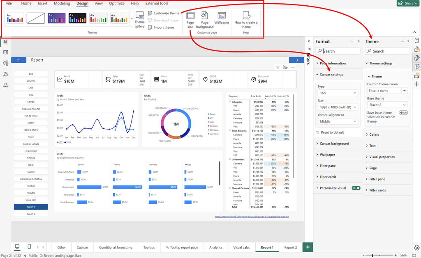Switch to Table view in left sidebar
Image resolution: width=421 pixels, height=258 pixels.
point(5,52)
